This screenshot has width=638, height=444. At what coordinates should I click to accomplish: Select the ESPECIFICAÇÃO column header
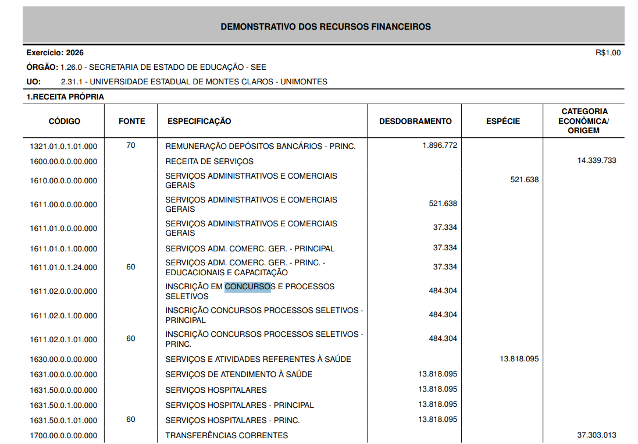click(199, 121)
